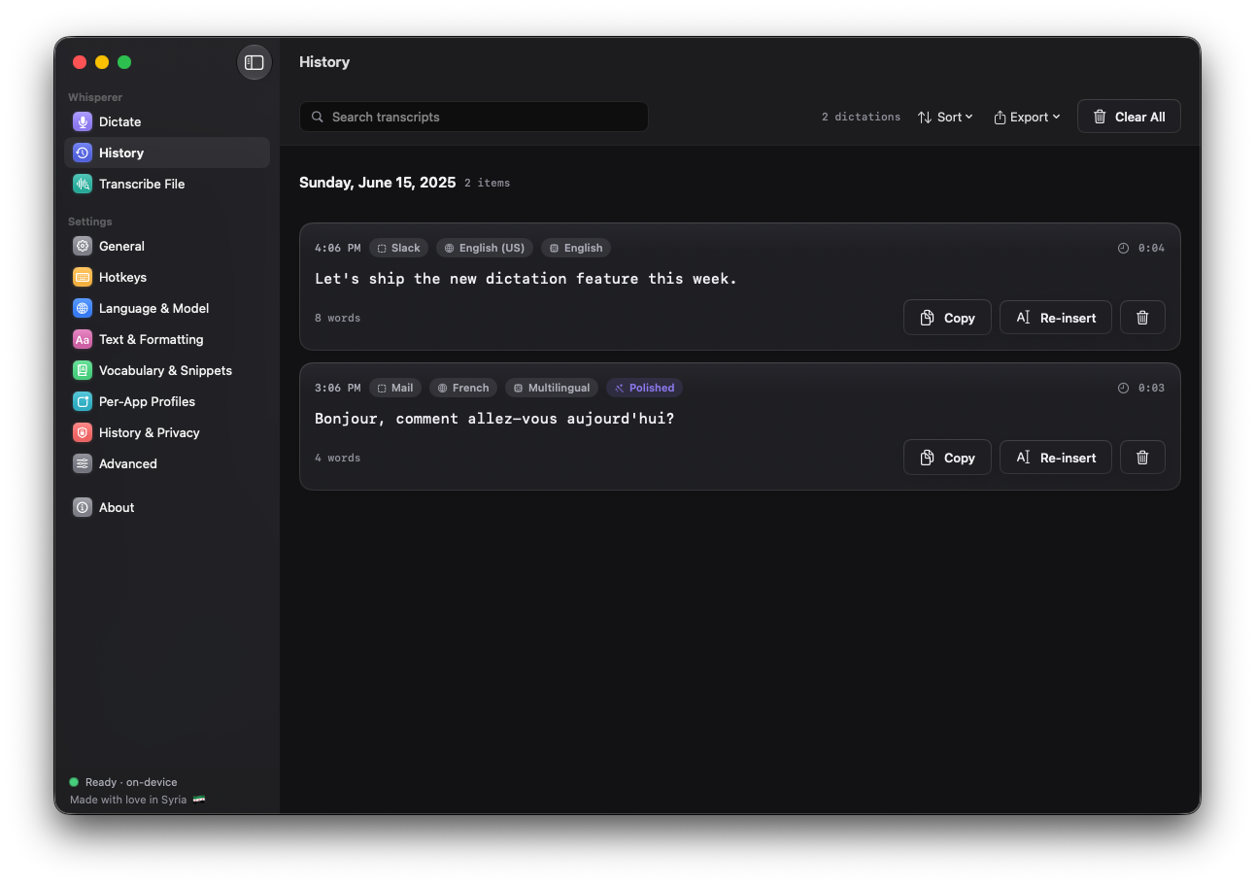The width and height of the screenshot is (1255, 886).
Task: Open Vocabulary & Snippets settings
Action: [167, 370]
